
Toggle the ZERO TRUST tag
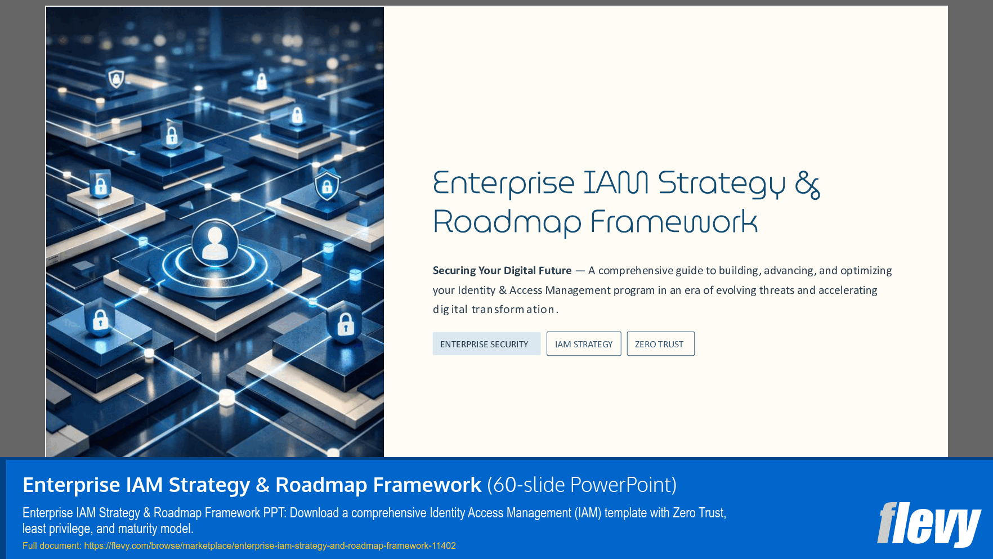pos(660,343)
